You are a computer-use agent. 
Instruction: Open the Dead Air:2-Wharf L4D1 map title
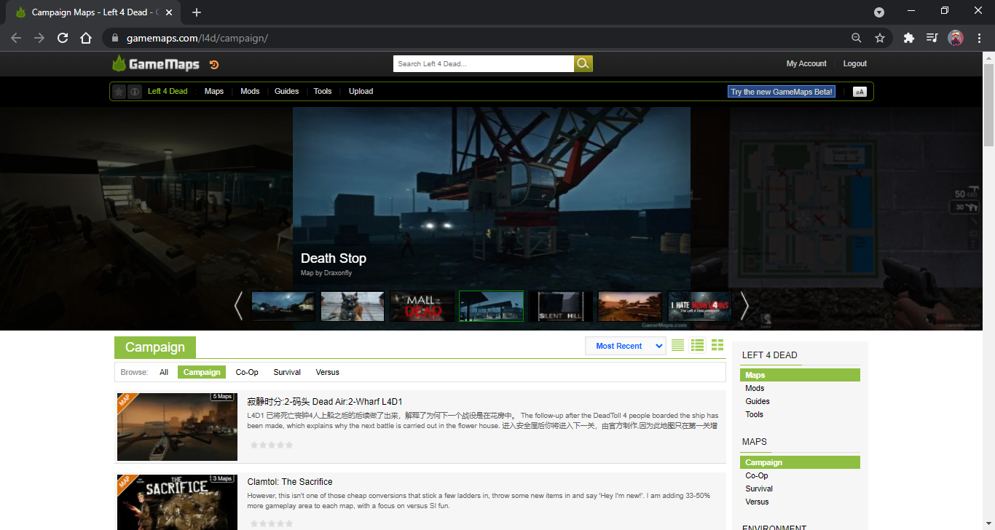pyautogui.click(x=325, y=402)
